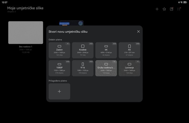
Task: Pick the 4K canvas preset
Action: click(x=106, y=50)
